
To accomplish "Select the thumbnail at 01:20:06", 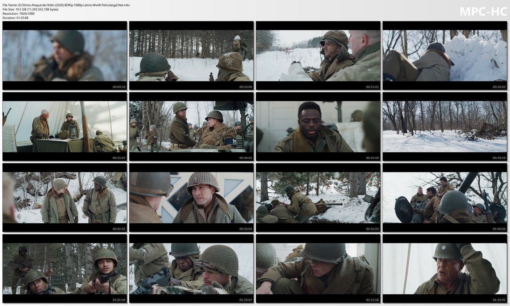I will [445, 268].
